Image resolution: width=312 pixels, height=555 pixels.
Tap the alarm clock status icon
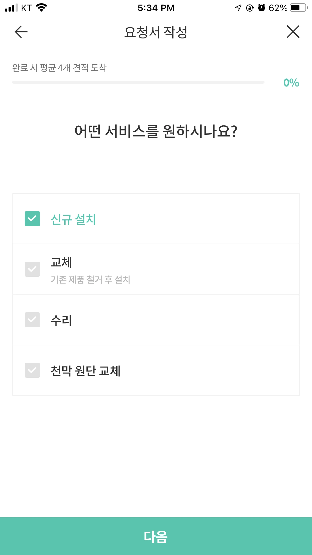pos(262,8)
